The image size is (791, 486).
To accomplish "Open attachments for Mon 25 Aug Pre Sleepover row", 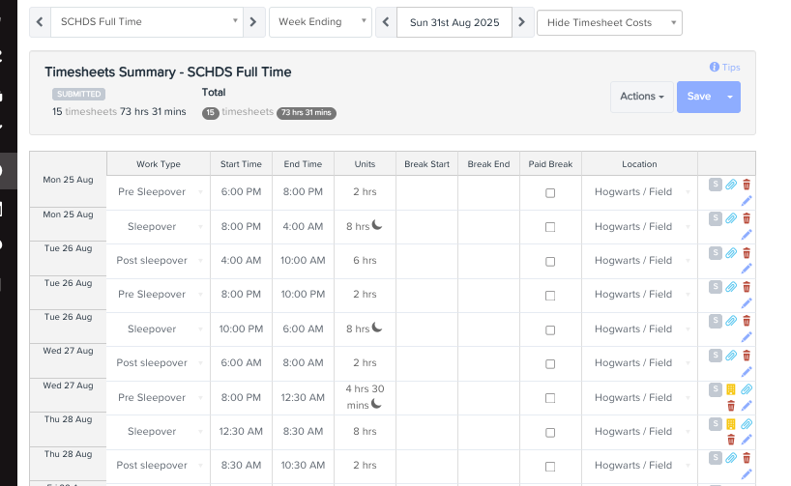I will click(x=731, y=185).
